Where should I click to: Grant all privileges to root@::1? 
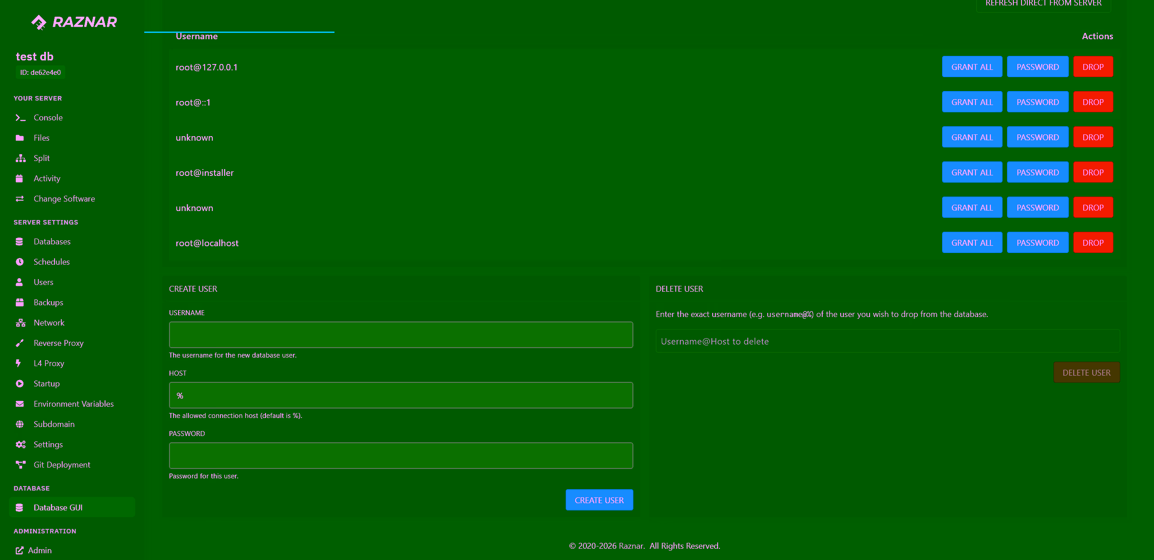point(972,102)
